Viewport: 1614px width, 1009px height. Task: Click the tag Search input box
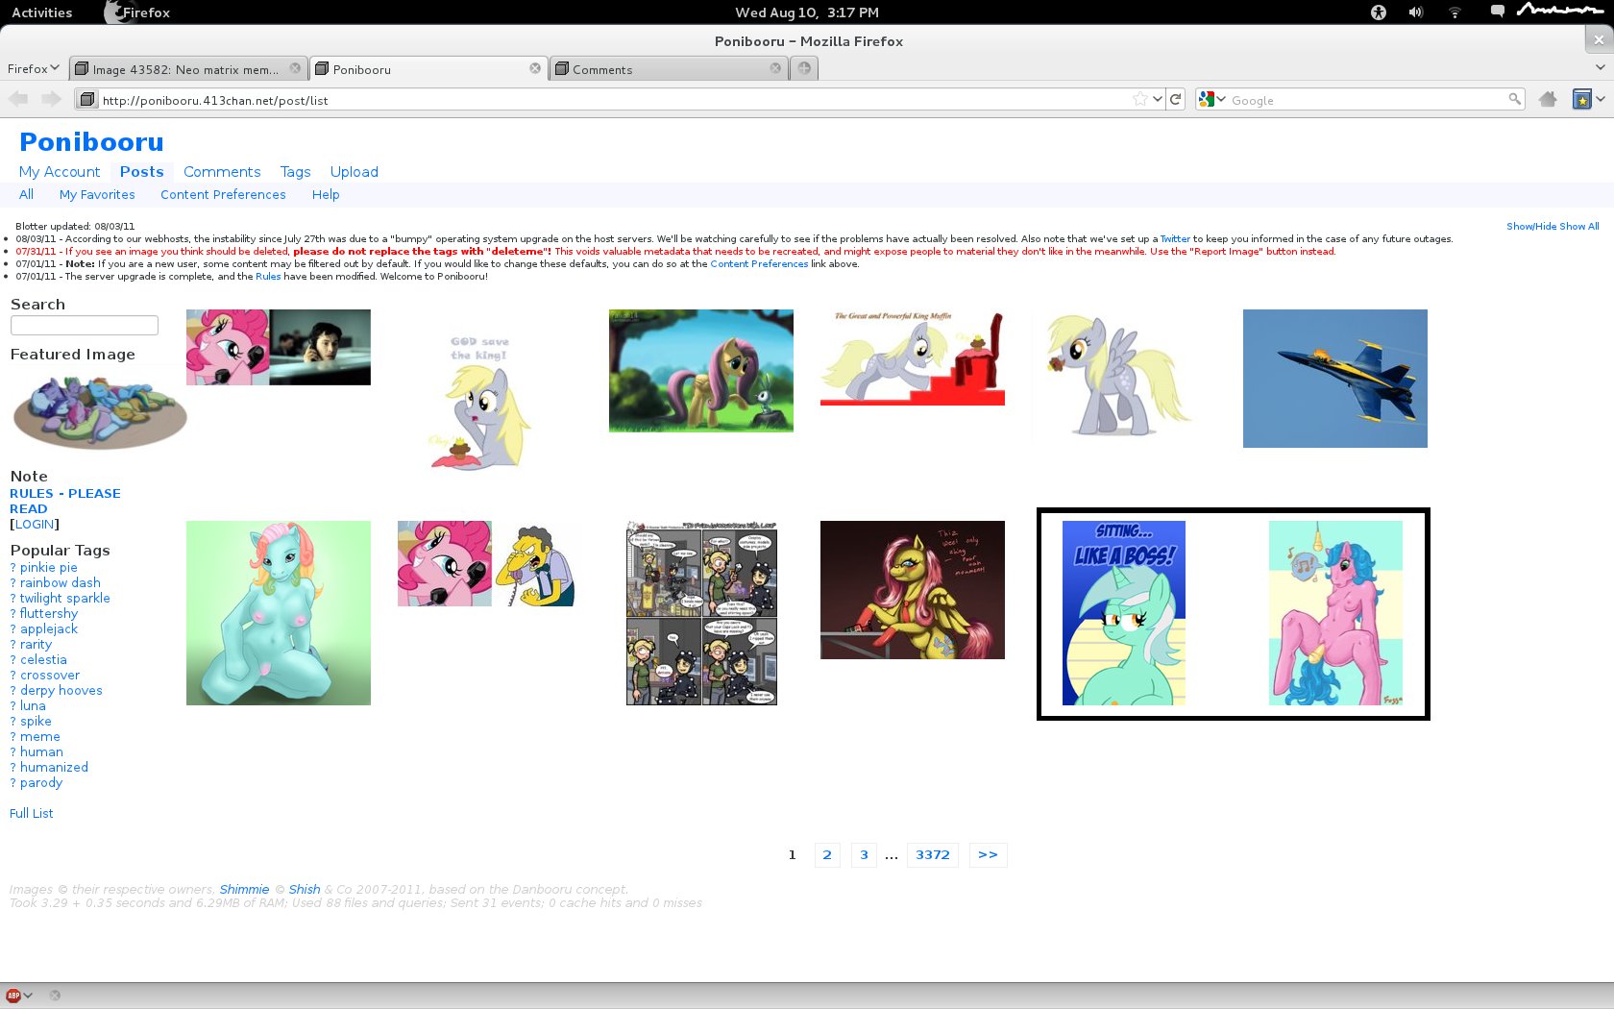tap(85, 326)
